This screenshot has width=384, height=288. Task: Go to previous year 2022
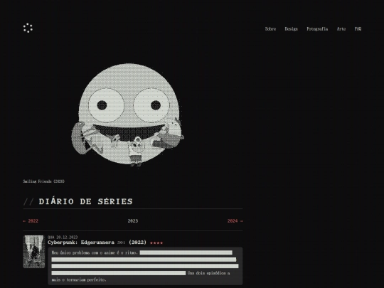point(31,221)
